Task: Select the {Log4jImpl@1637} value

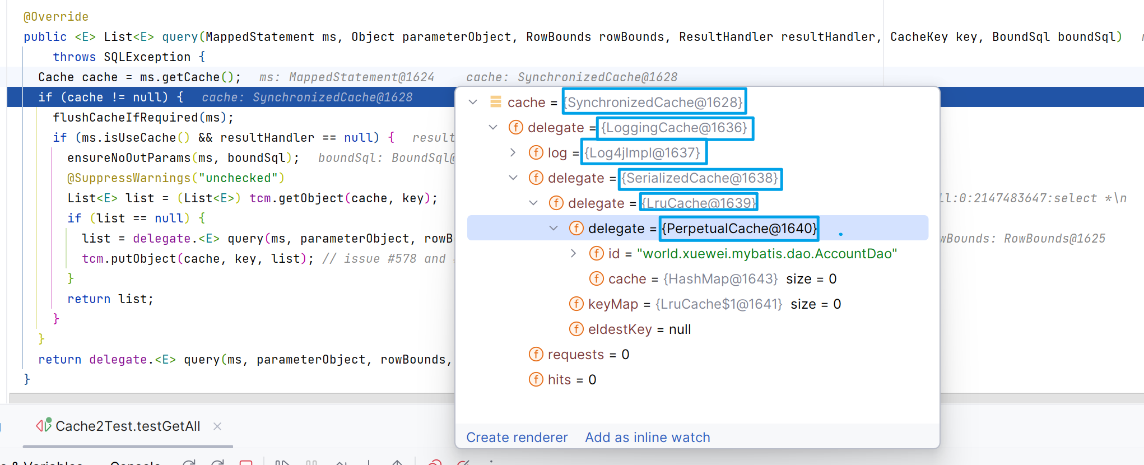Action: [643, 152]
